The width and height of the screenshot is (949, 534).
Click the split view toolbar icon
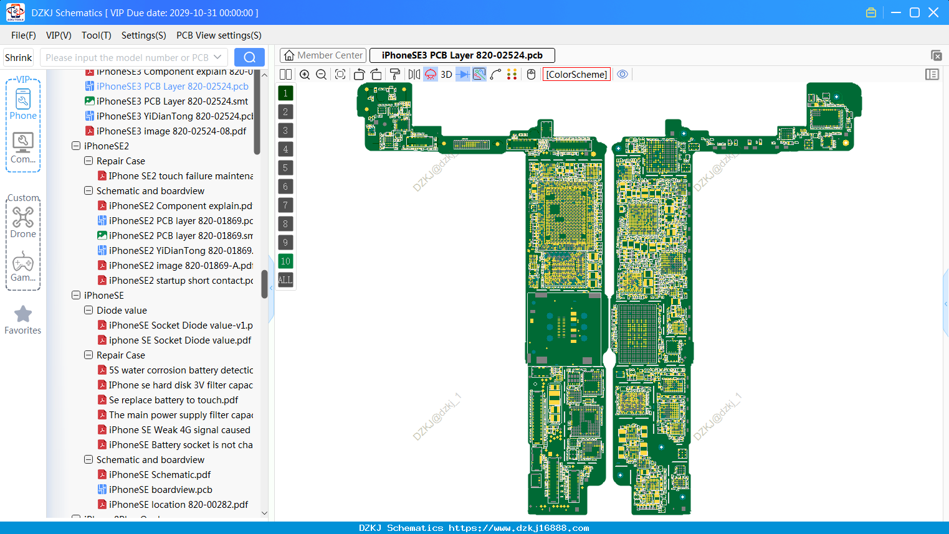(x=285, y=74)
